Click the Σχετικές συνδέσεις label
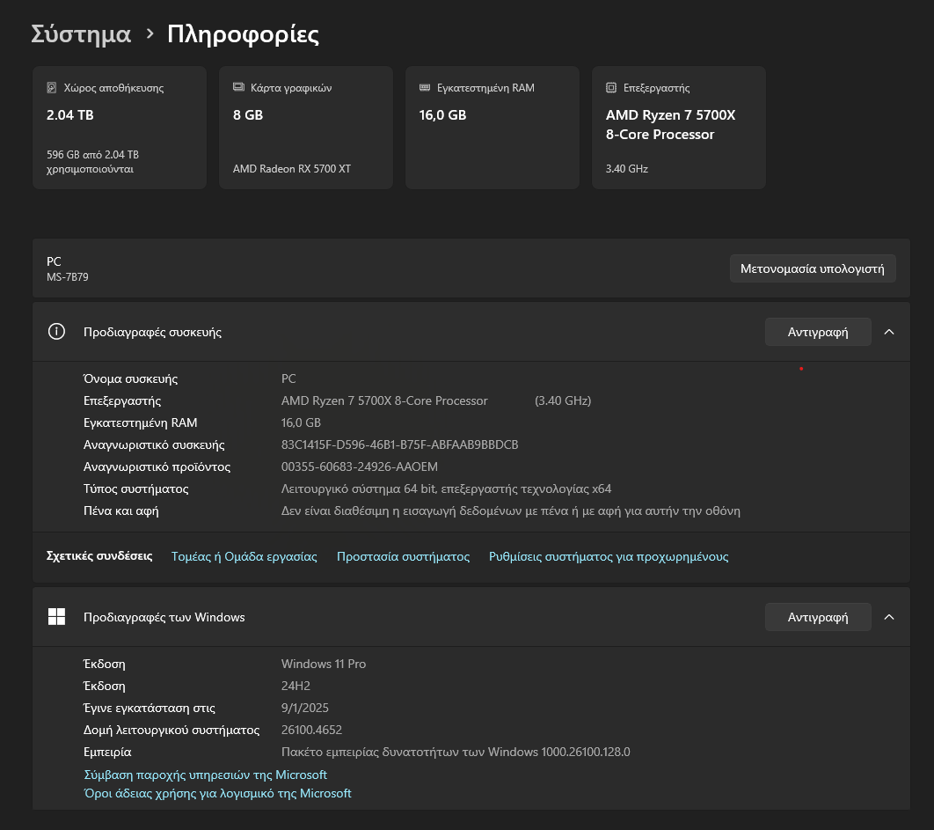934x830 pixels. [99, 555]
